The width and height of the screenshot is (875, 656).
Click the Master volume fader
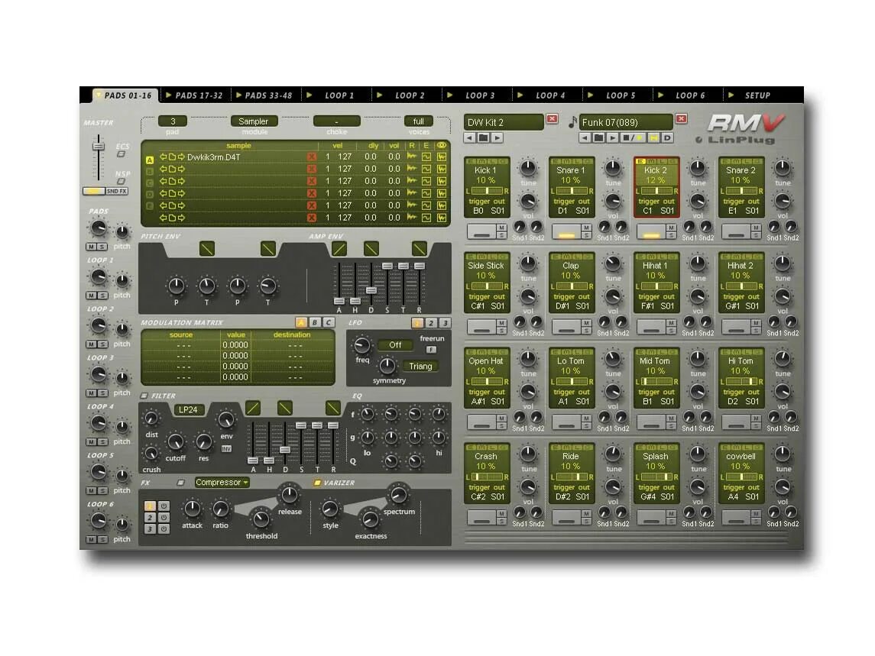(x=99, y=147)
